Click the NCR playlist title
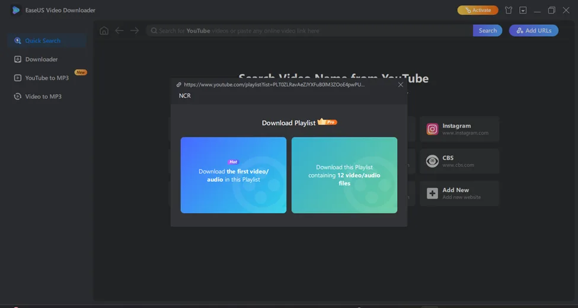 [185, 96]
